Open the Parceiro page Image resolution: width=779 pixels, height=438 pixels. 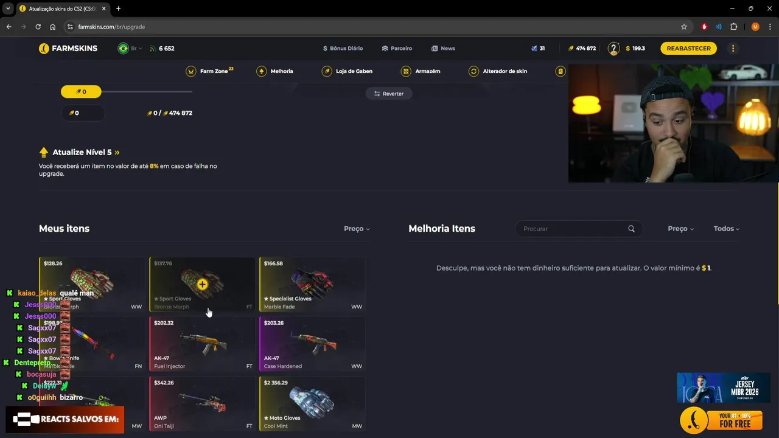[x=397, y=48]
